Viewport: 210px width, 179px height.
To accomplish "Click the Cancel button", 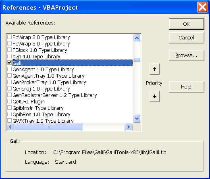I will pos(187,38).
